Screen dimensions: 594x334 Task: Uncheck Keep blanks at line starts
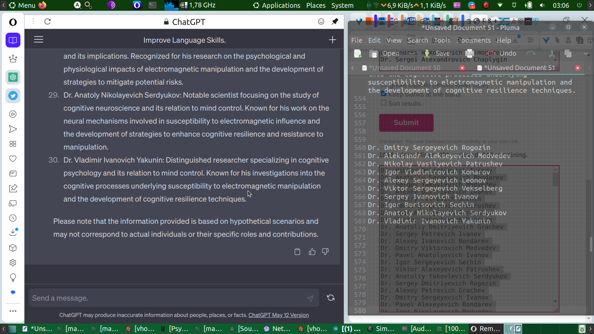tap(384, 94)
